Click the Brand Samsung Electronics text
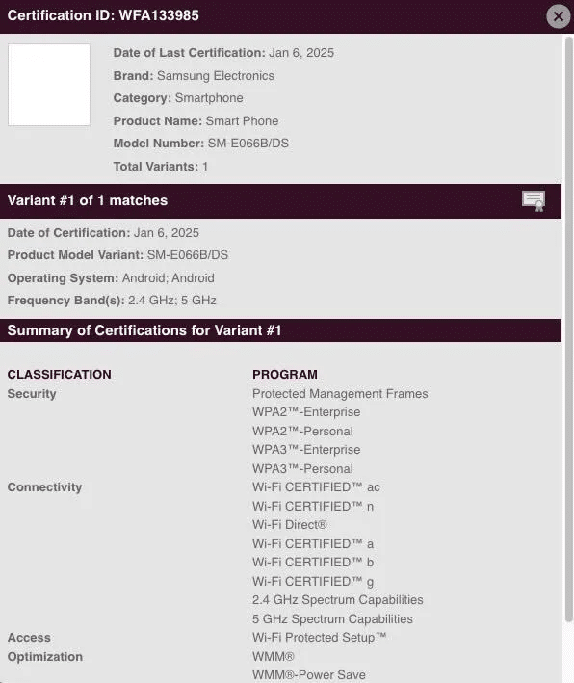 (194, 76)
